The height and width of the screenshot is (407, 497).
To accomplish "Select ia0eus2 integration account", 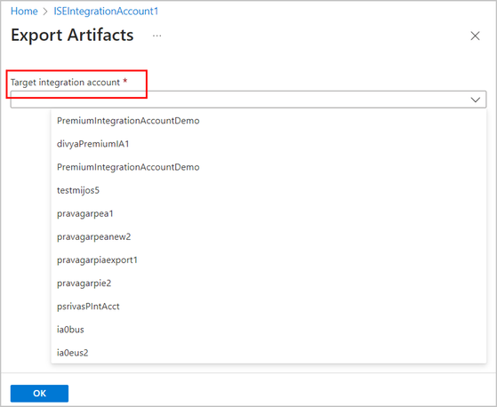I will pyautogui.click(x=269, y=353).
